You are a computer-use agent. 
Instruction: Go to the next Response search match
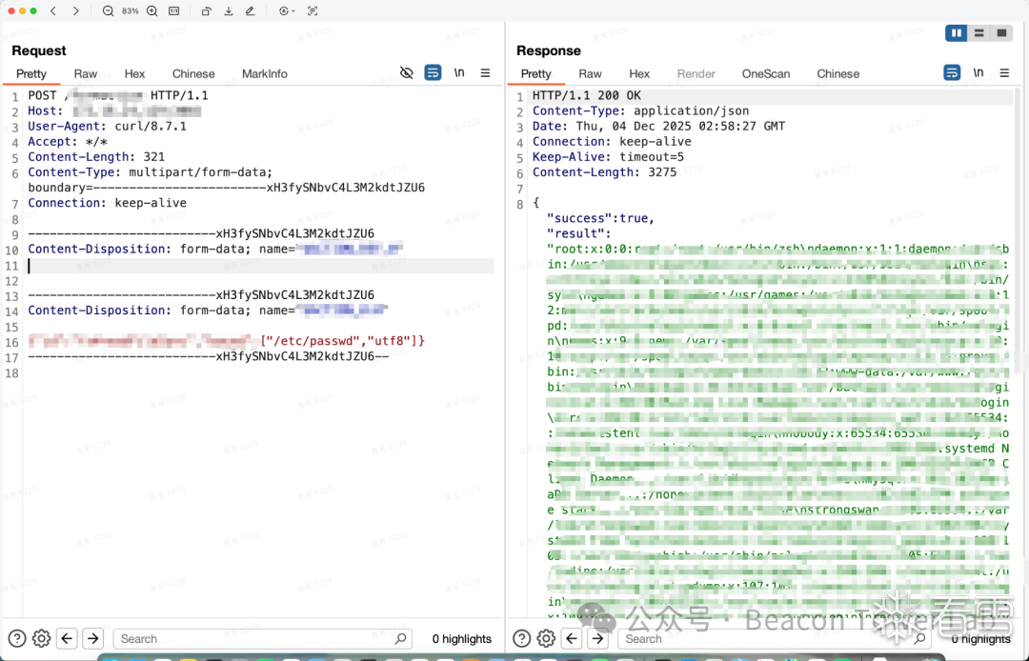597,638
